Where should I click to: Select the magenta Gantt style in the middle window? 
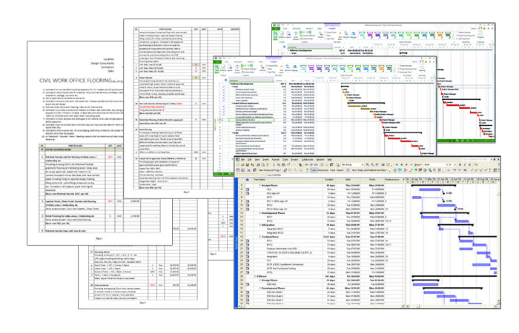311,68
